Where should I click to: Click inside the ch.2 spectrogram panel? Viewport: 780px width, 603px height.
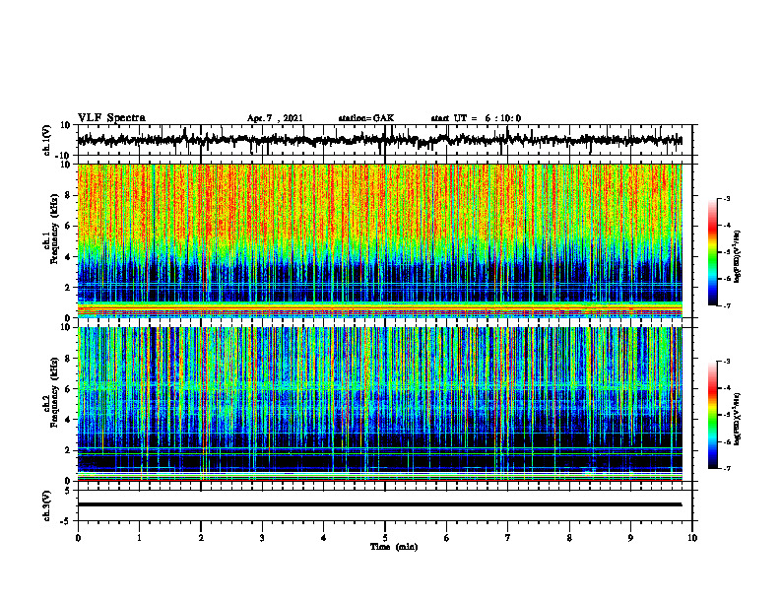380,404
